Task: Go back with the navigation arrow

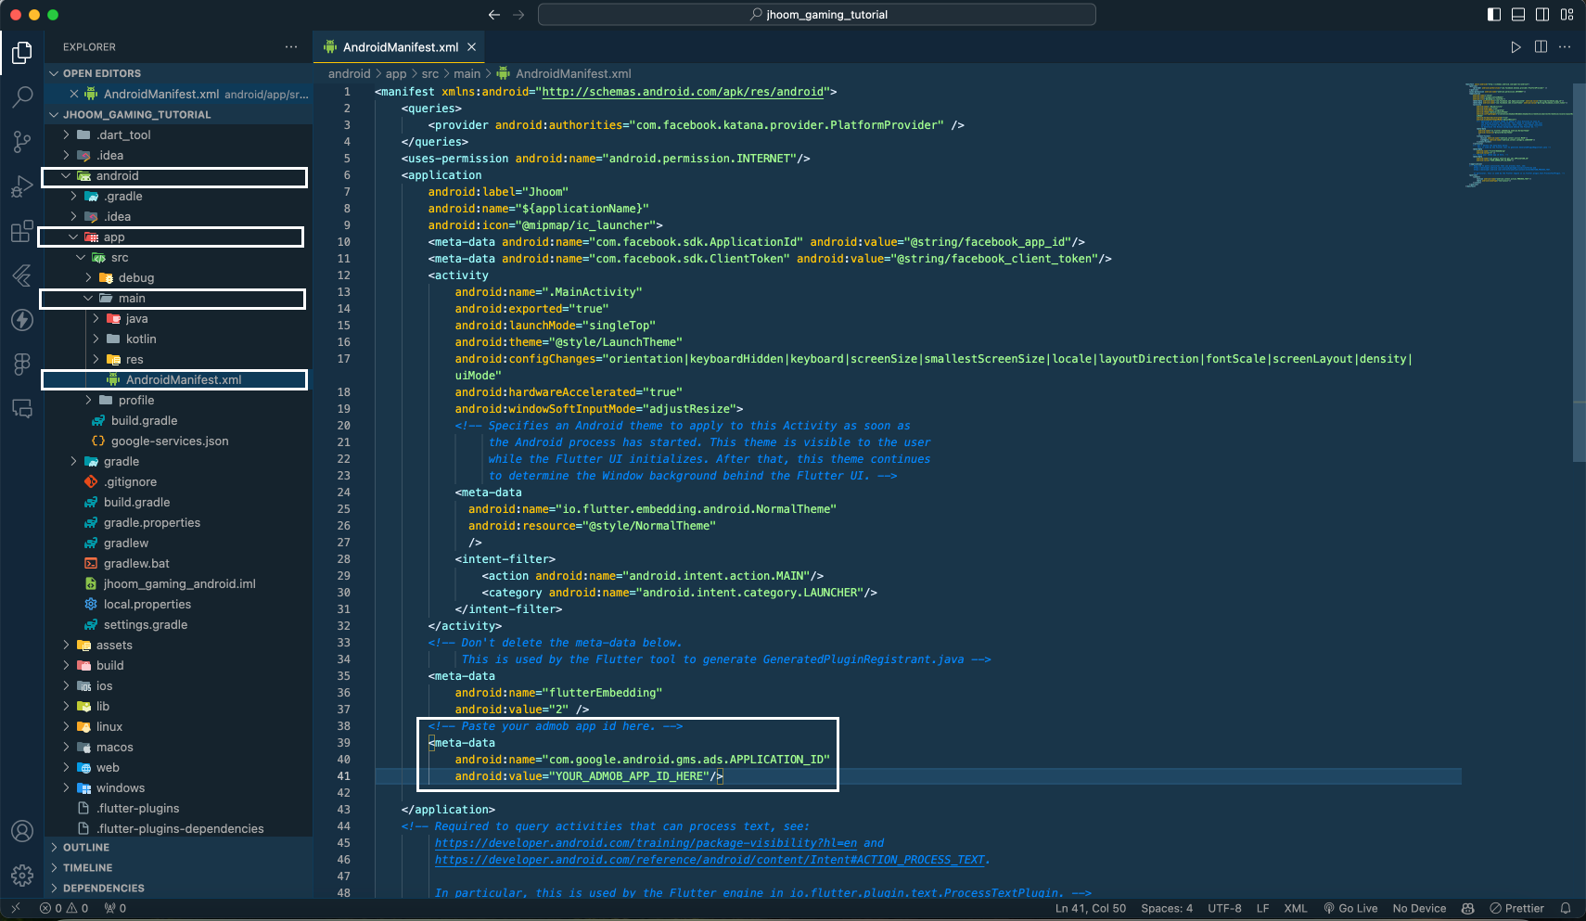Action: point(494,15)
